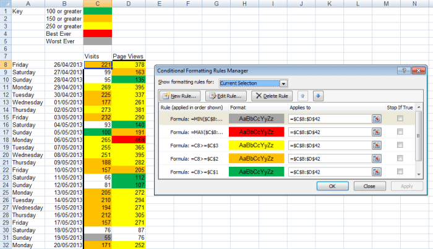Select the red MAX rule format preview

click(255, 132)
